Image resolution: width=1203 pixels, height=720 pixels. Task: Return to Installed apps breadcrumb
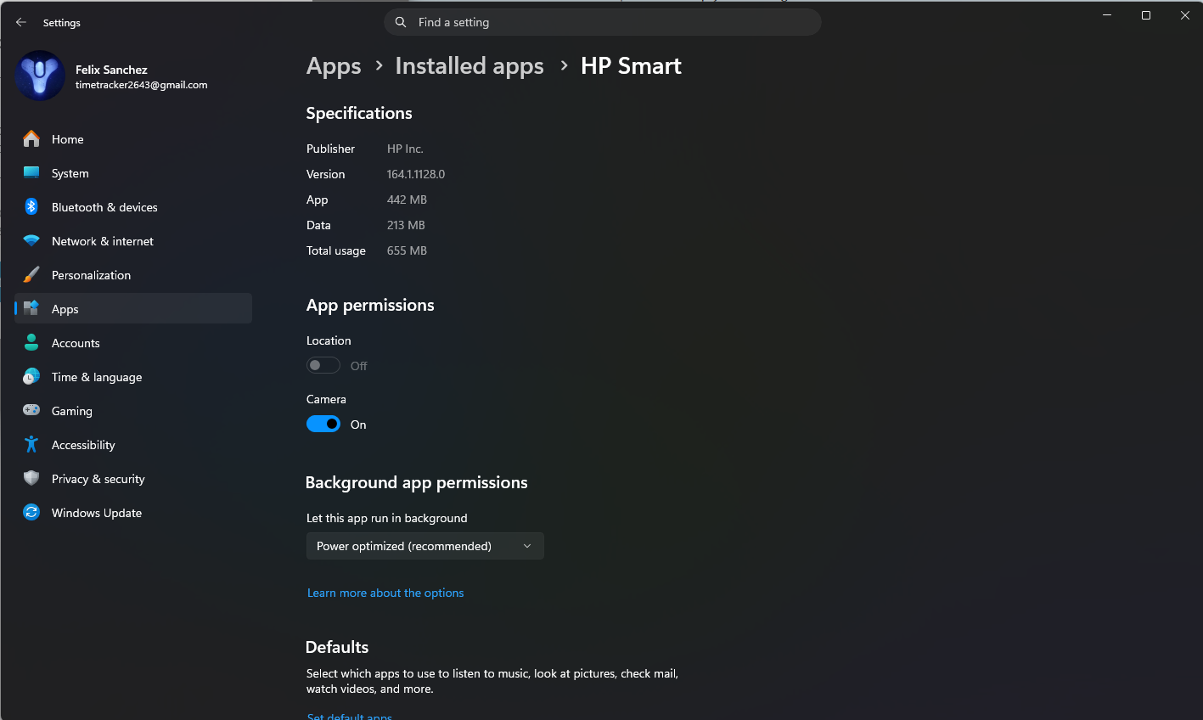tap(469, 66)
